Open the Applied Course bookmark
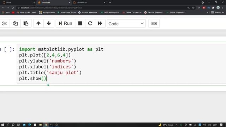Screen dimensions: 226x127 [47, 13]
